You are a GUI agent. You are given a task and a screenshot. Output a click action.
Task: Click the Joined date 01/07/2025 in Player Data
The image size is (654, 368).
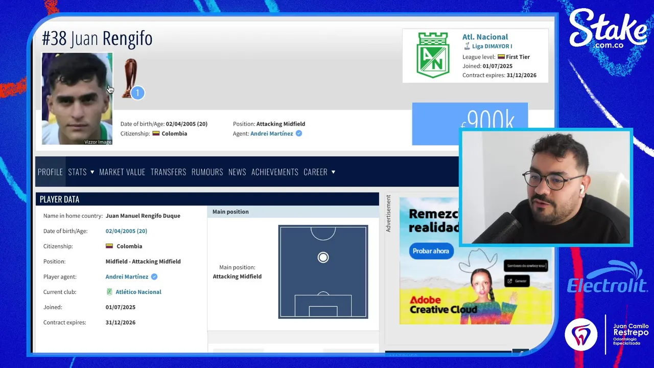[x=121, y=307]
